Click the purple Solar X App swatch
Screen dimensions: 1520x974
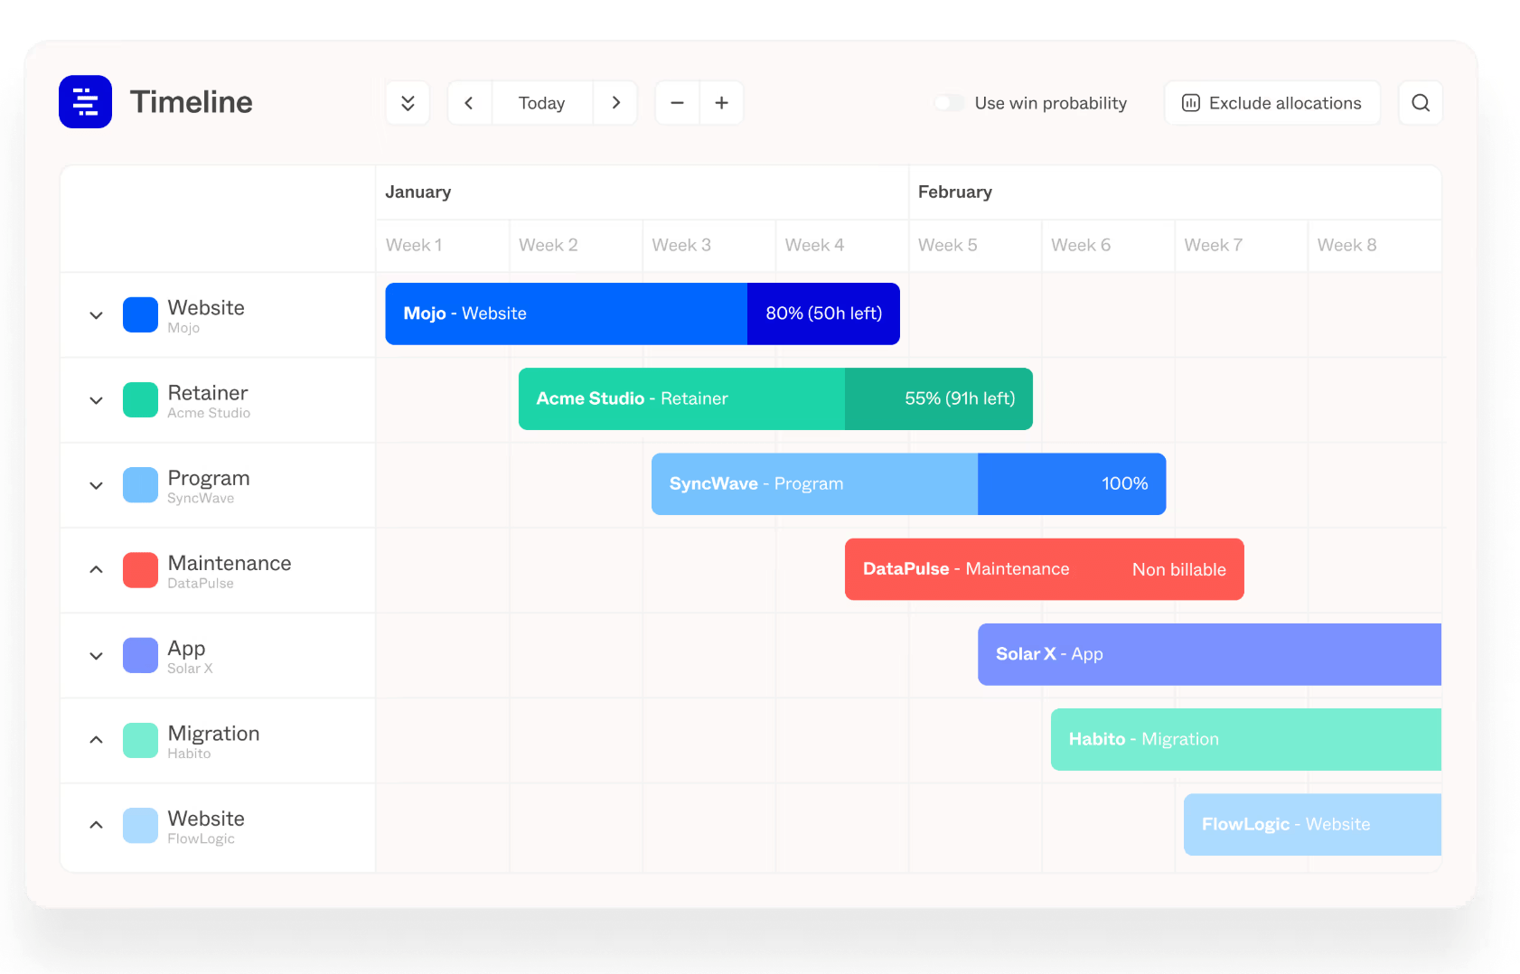(x=140, y=655)
